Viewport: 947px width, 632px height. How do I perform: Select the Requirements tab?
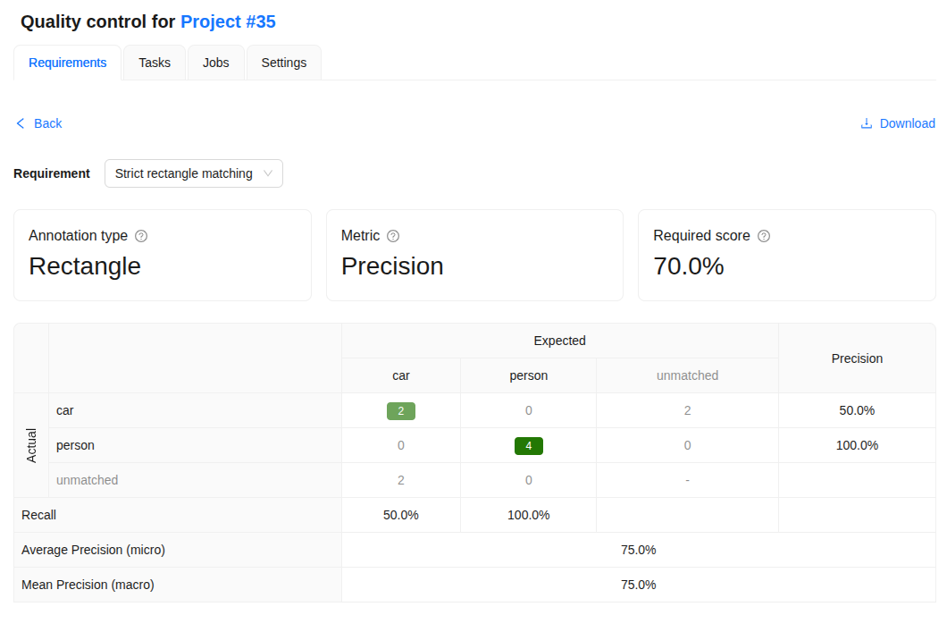tap(68, 63)
